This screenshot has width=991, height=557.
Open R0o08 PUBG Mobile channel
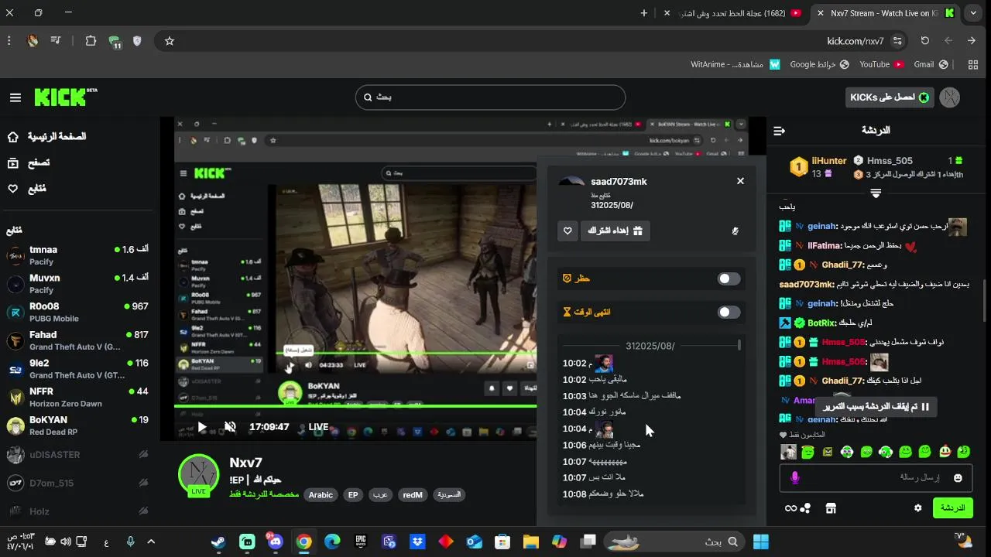pyautogui.click(x=77, y=312)
